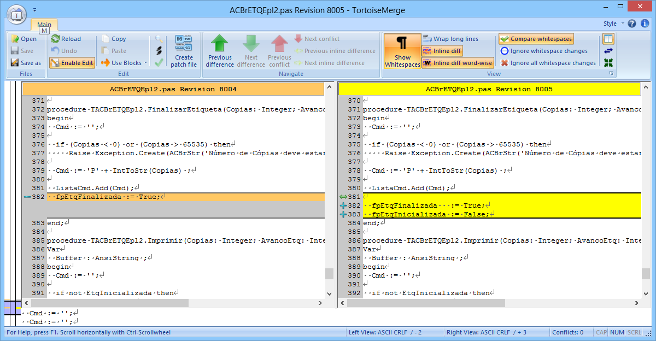The width and height of the screenshot is (656, 341).
Task: Toggle Show Whitespaces
Action: [402, 51]
